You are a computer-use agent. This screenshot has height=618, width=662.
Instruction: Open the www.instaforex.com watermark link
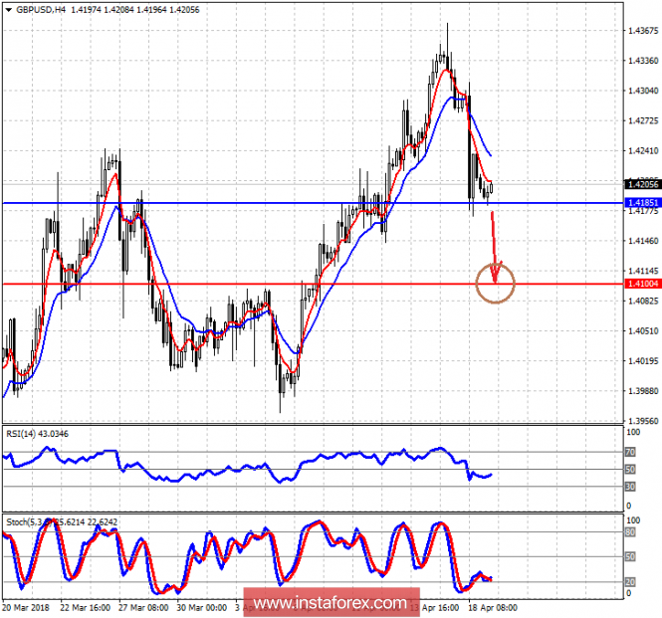click(x=331, y=603)
